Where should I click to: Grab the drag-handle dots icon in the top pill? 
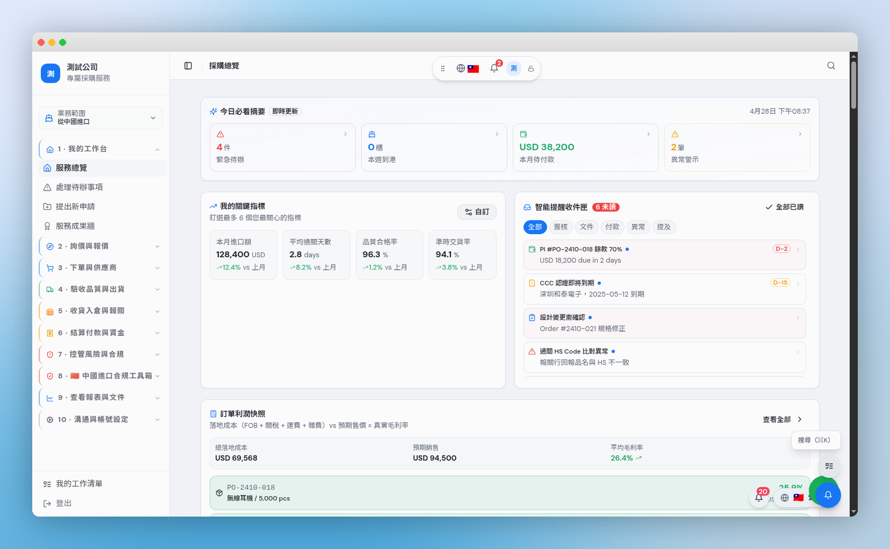[x=443, y=68]
